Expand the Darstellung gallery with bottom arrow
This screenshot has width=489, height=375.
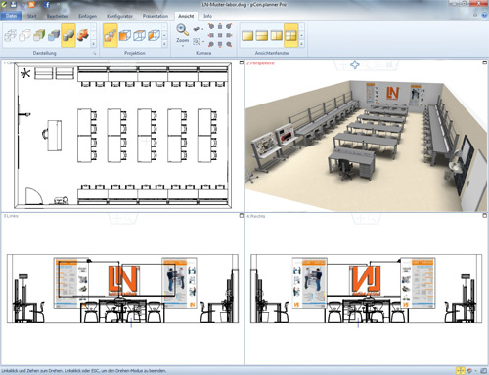point(93,43)
